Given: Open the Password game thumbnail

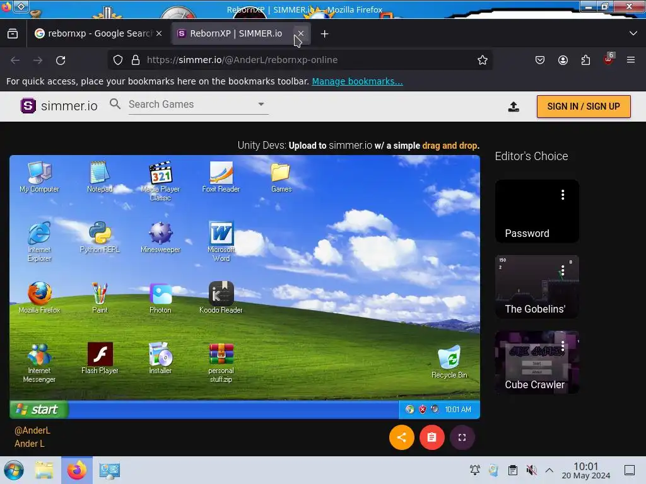Looking at the screenshot, I should pos(537,211).
